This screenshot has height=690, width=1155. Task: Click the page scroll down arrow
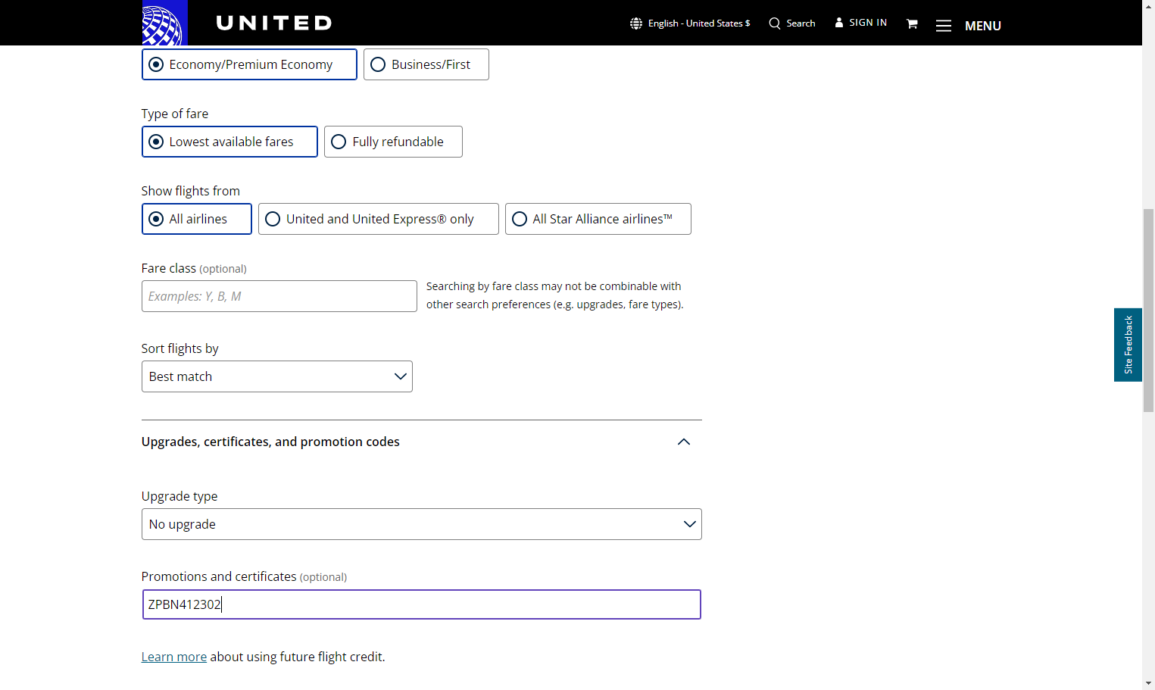tap(1148, 683)
